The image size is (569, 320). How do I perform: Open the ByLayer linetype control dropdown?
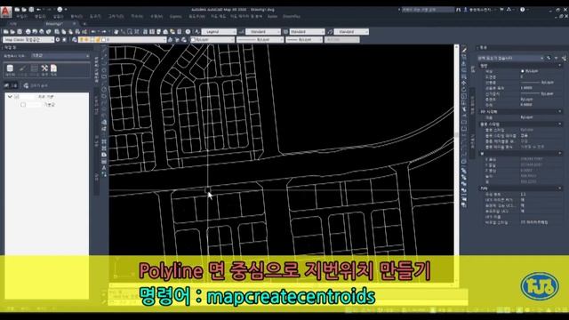pyautogui.click(x=260, y=39)
